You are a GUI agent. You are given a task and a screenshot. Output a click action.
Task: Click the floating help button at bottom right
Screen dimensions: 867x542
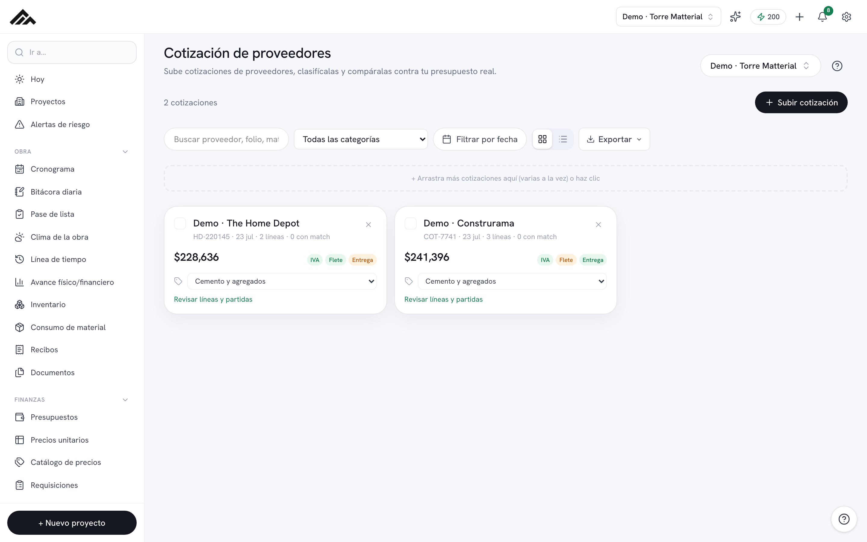[x=844, y=519]
